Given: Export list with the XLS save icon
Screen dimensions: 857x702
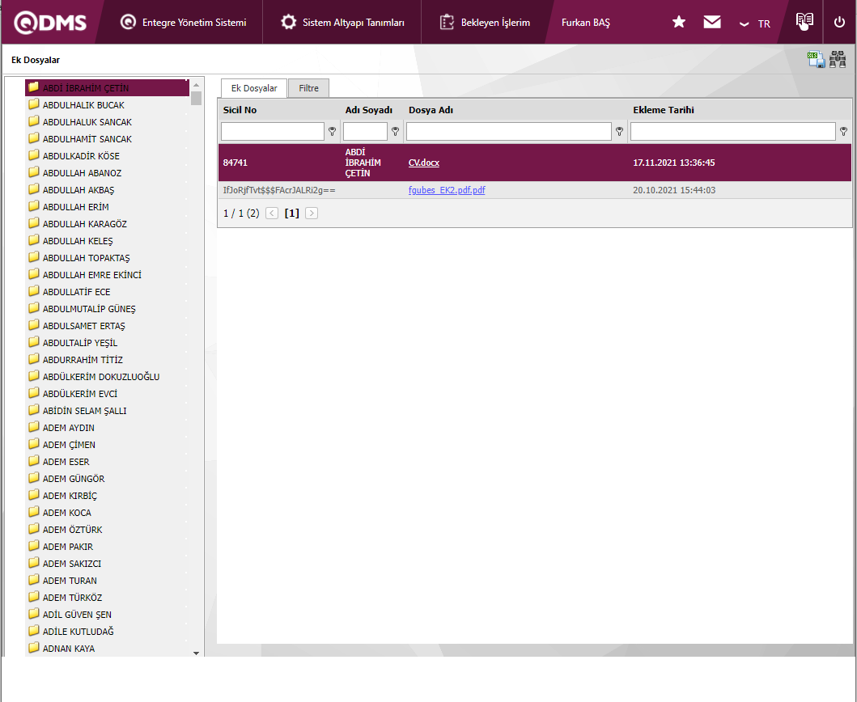Looking at the screenshot, I should click(815, 60).
